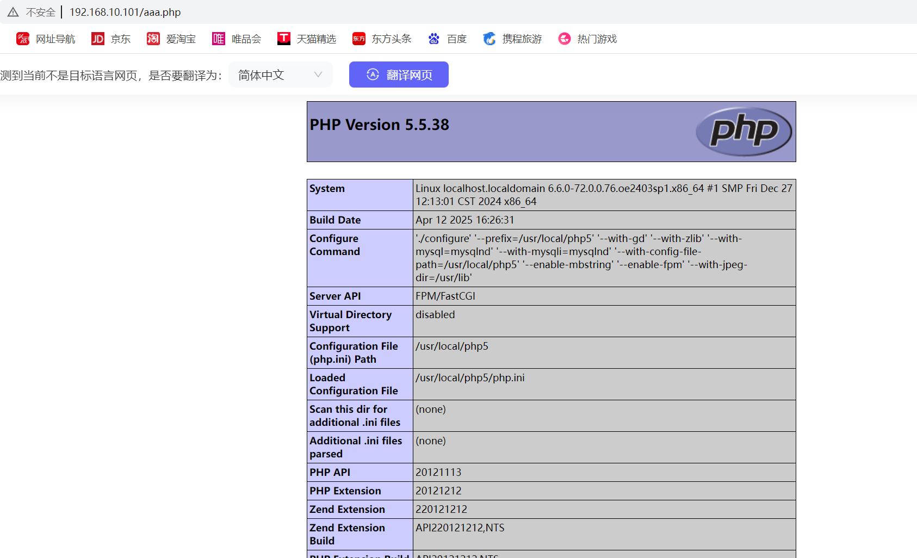The height and width of the screenshot is (558, 917).
Task: Click the Server API row label
Action: (x=335, y=296)
